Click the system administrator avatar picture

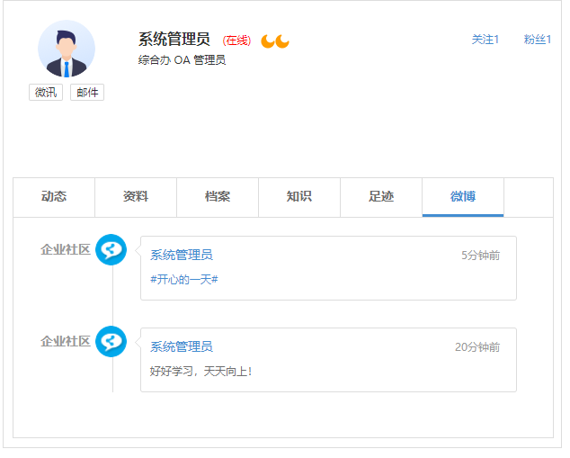(x=67, y=49)
